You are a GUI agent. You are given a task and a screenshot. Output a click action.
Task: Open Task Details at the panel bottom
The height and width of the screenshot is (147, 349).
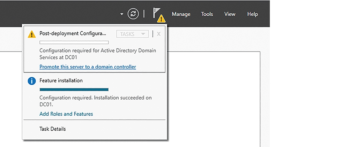[x=53, y=129]
